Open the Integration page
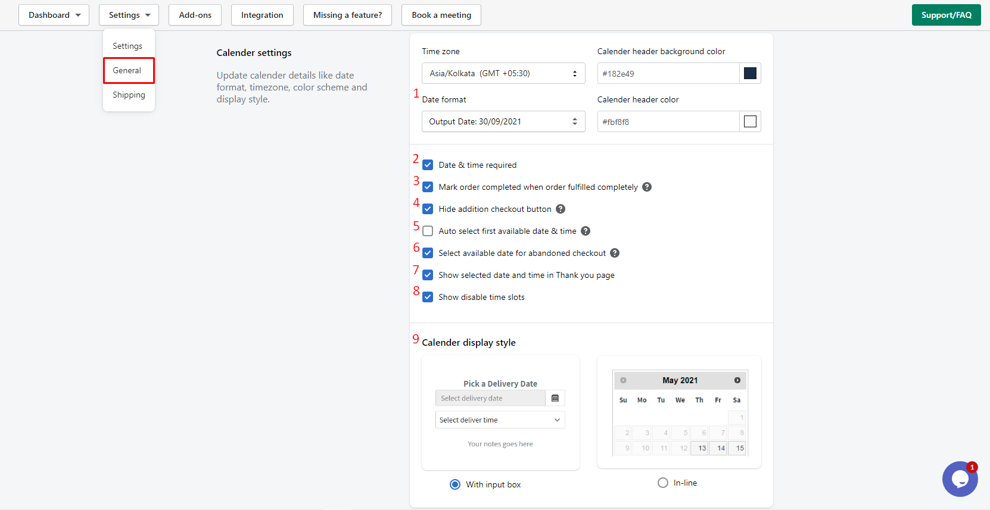Screen dimensions: 990x510 [262, 15]
